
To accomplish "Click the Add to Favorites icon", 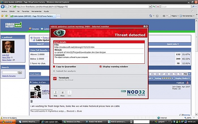I will coord(6,16).
